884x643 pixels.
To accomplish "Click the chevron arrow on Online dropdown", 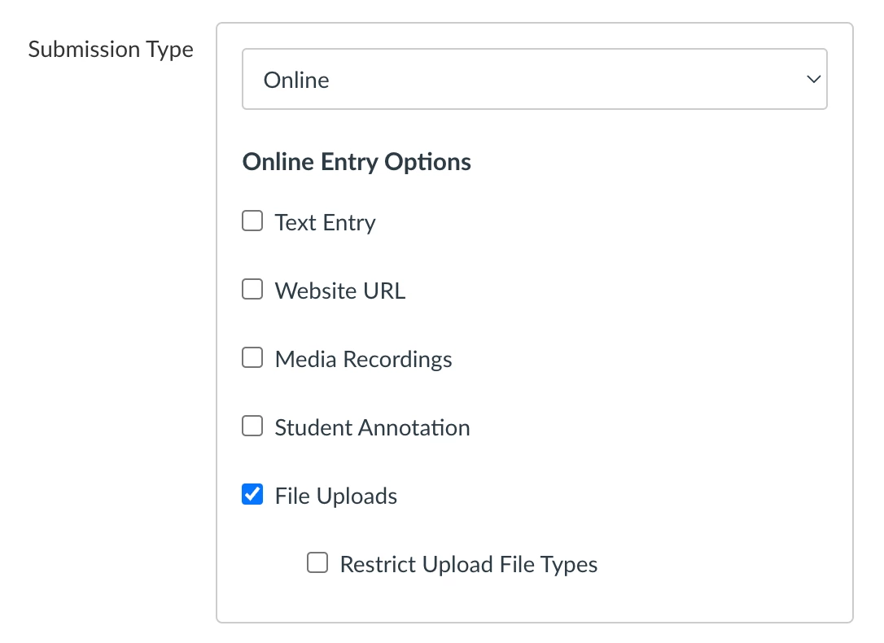I will [813, 80].
